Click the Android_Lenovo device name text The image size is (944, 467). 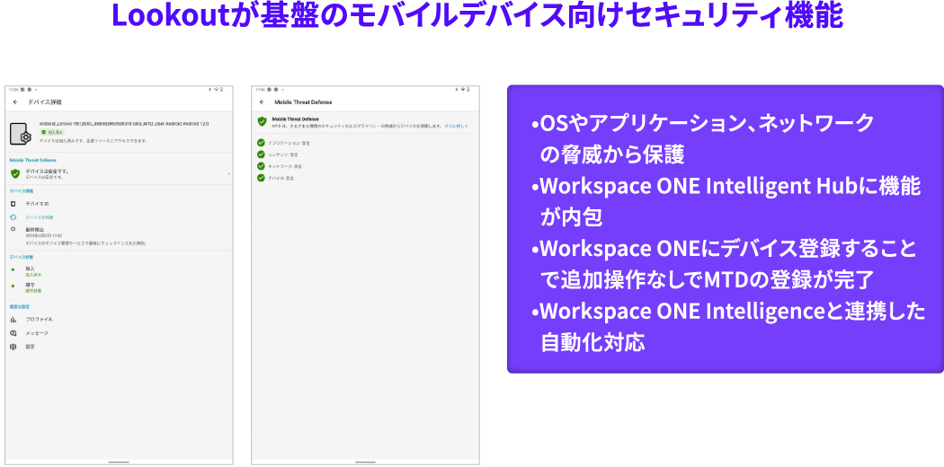[123, 123]
